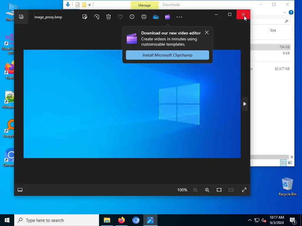Viewport: 302px width, 226px height.
Task: Open file info with the info icon
Action: coord(132,17)
